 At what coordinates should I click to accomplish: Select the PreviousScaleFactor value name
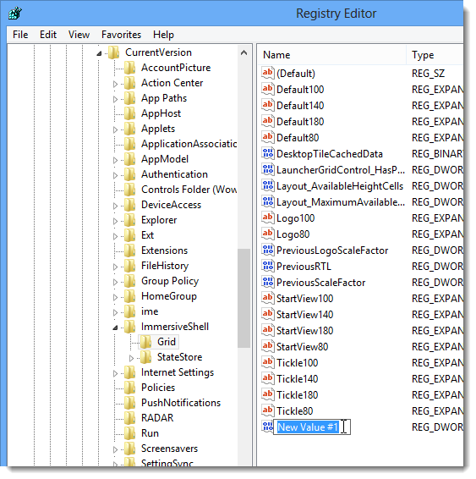point(320,283)
